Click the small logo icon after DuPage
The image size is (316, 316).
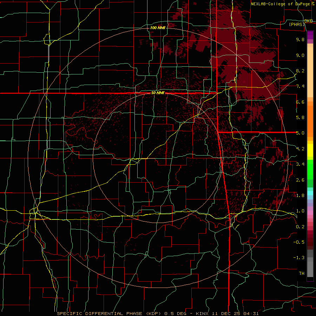pos(314,4)
